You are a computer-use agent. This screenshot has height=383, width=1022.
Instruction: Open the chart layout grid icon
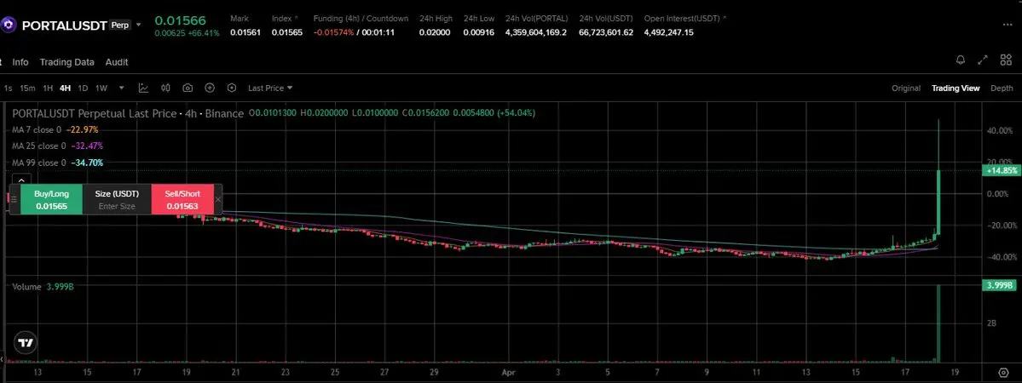click(1006, 60)
